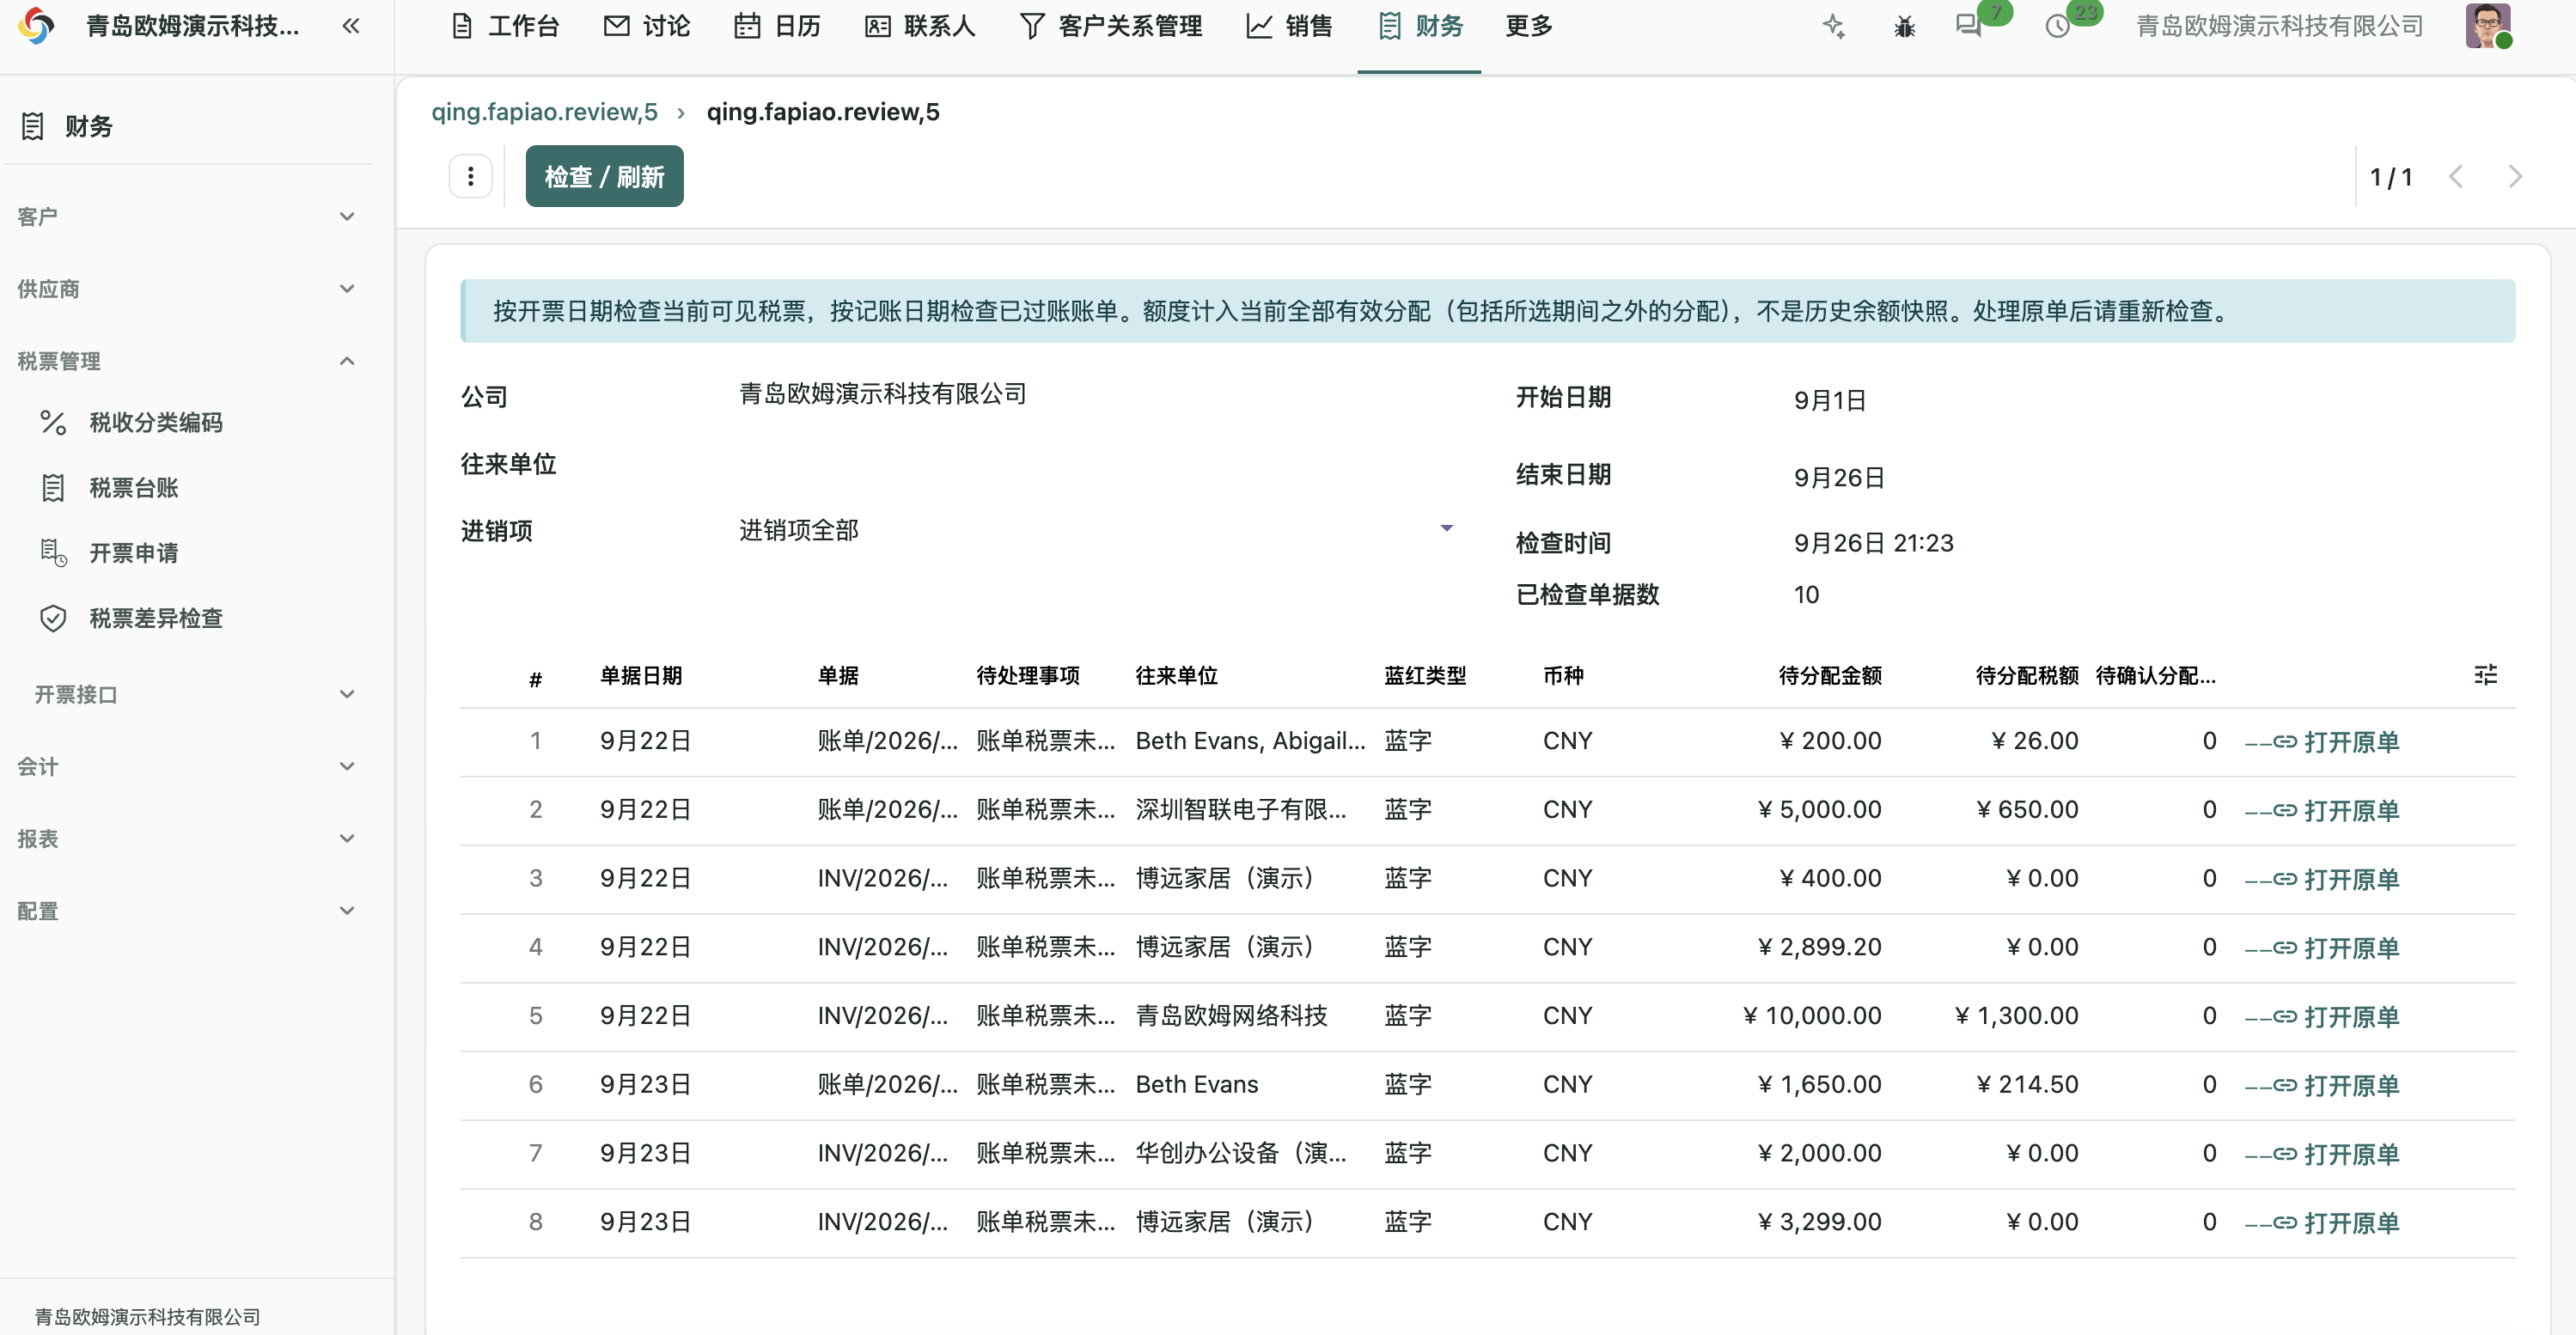Open the 讨论 top menu
This screenshot has width=2576, height=1335.
[647, 26]
